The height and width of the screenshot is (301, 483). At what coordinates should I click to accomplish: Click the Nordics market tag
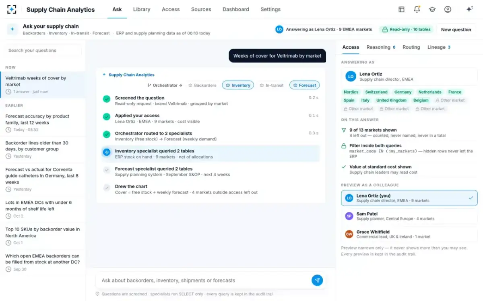[x=351, y=92]
